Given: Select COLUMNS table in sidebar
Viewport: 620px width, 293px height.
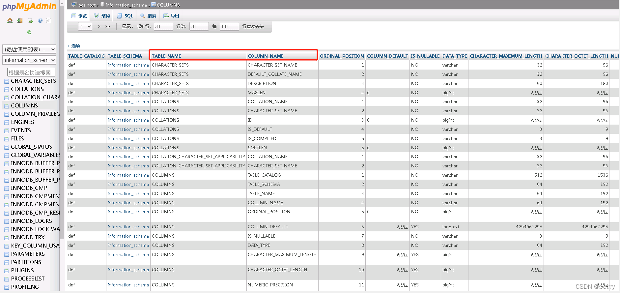Looking at the screenshot, I should [x=24, y=106].
